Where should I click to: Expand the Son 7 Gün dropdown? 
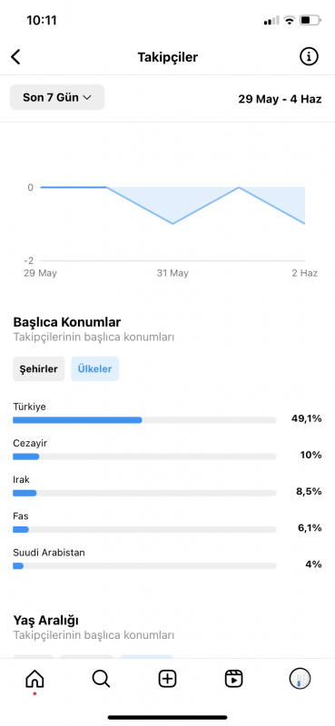click(x=57, y=97)
